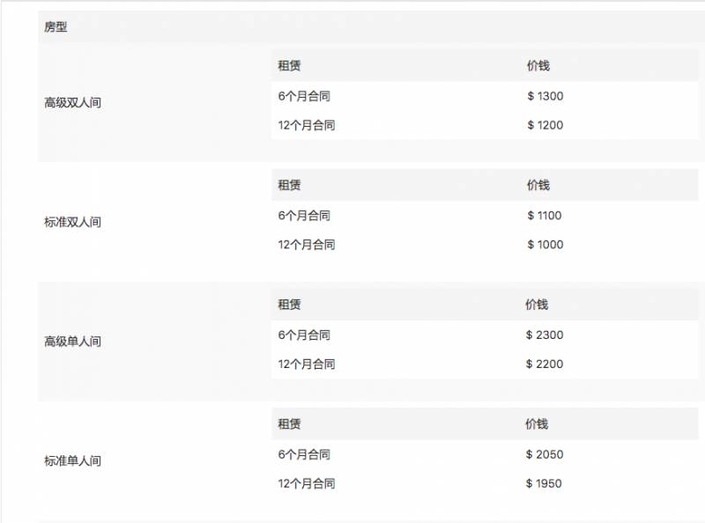
Task: Click the $ 2050 price cell
Action: [x=545, y=455]
